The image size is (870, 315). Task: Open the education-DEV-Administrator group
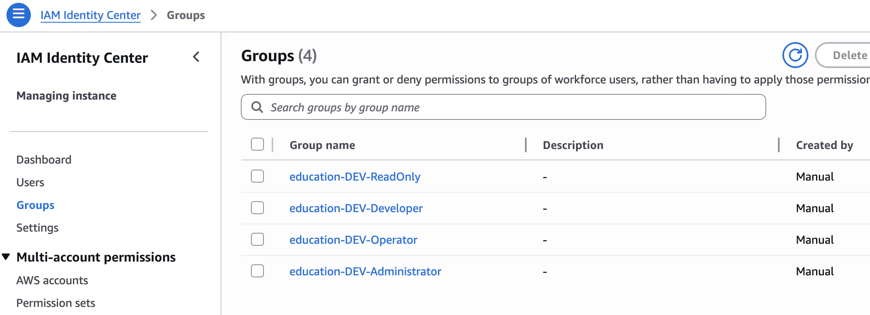click(x=365, y=271)
